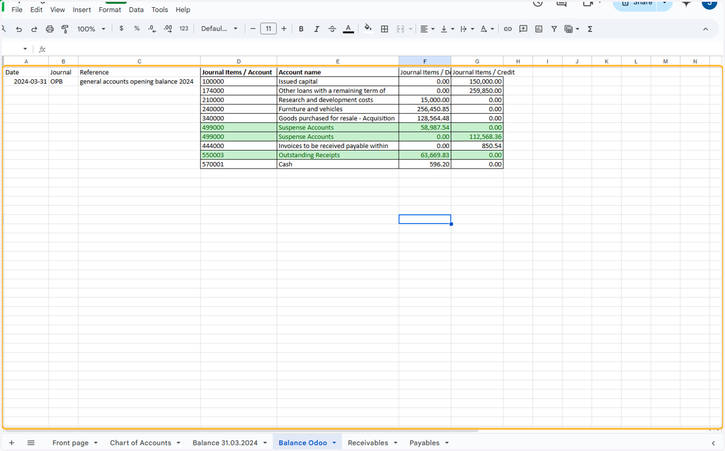Open more number formats 123
This screenshot has height=451, width=725.
184,28
